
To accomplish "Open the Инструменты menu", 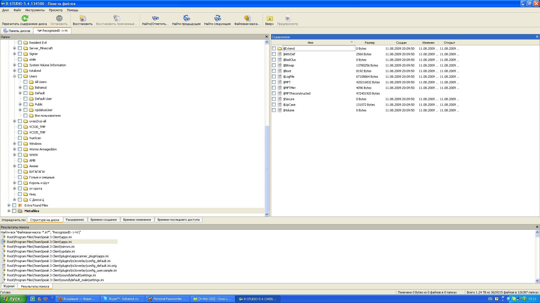I will coord(35,10).
